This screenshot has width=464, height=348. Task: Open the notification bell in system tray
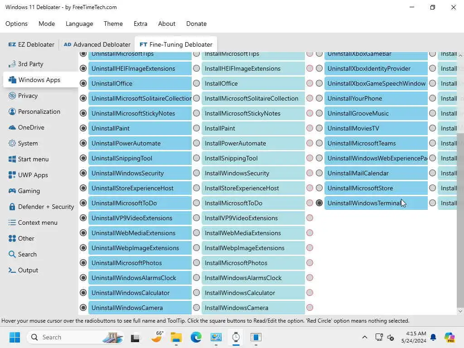pyautogui.click(x=433, y=337)
